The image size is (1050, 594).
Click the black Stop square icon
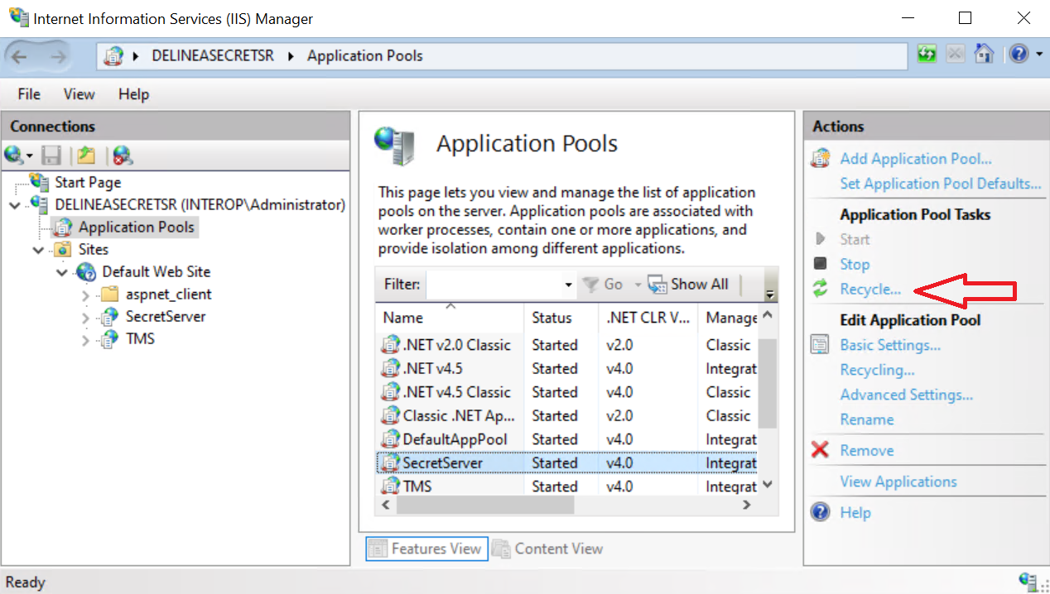point(821,264)
